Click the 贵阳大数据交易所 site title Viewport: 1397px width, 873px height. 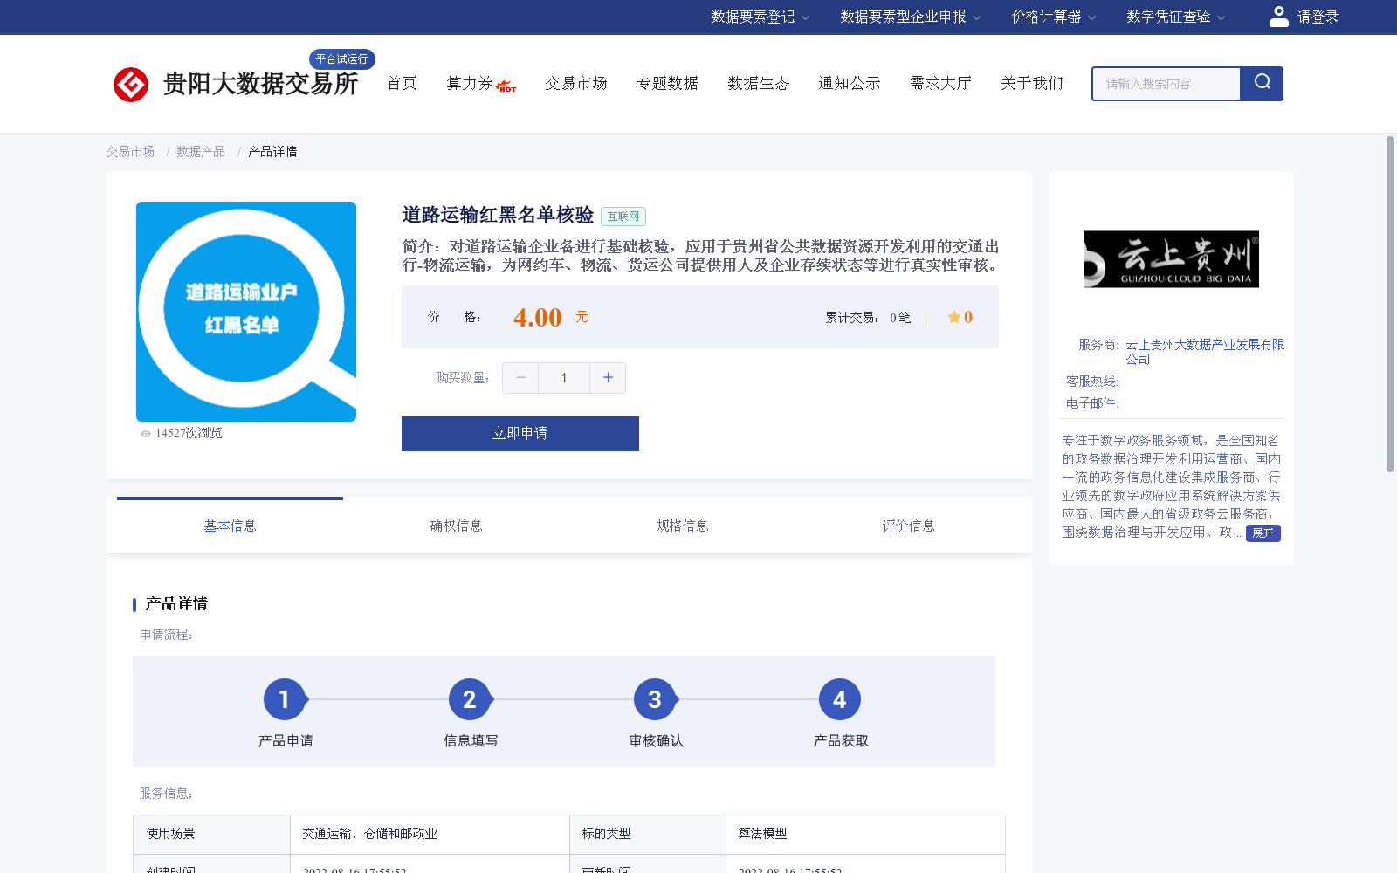point(260,84)
